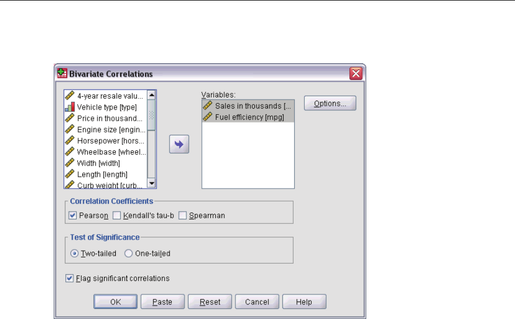The width and height of the screenshot is (515, 319).
Task: Click variable list scroll up arrow
Action: point(152,95)
